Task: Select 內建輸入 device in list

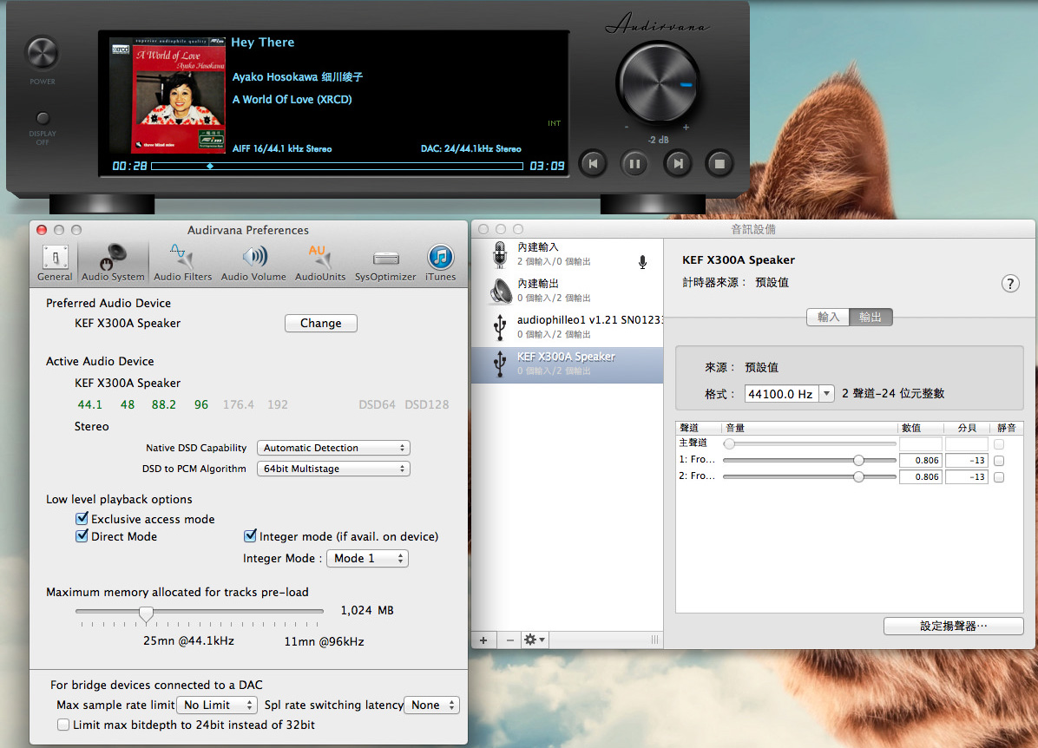Action: [568, 254]
